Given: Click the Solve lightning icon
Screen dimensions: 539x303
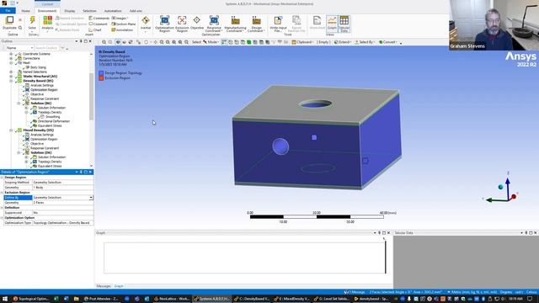Looking at the screenshot, I should 32,20.
